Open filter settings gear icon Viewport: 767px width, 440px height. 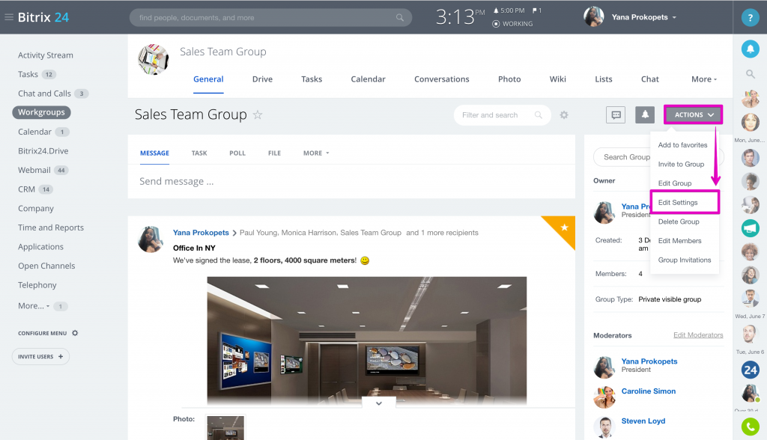(x=564, y=115)
